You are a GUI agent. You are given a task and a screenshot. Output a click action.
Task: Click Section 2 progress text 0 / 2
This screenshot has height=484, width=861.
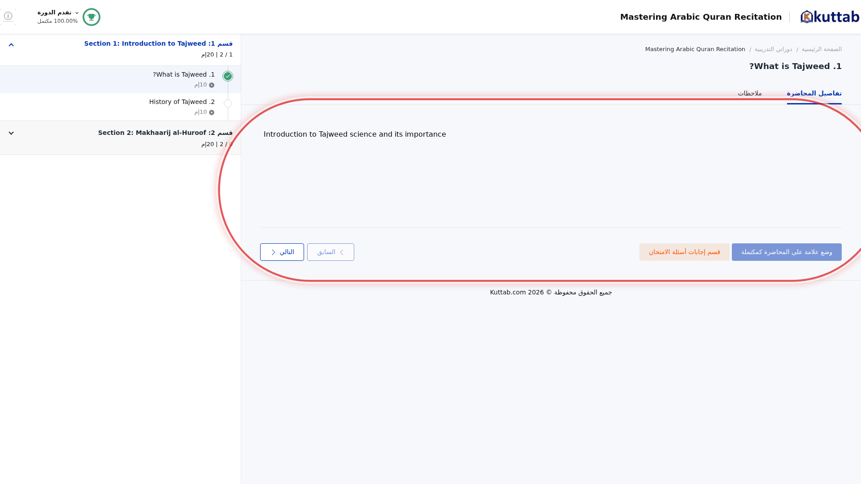[x=226, y=144]
